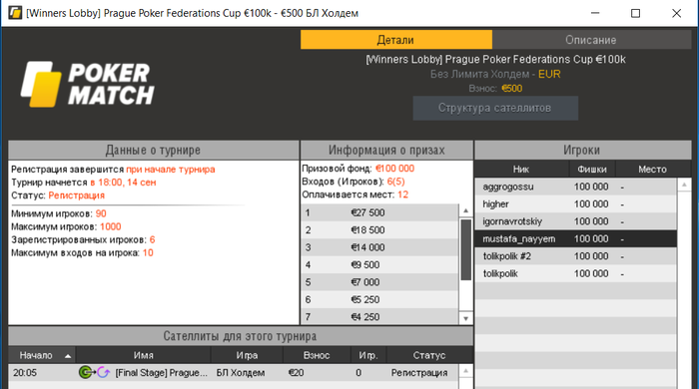Screen dimensions: 699x389
Task: Click fourth place prize €9 500
Action: pos(365,265)
